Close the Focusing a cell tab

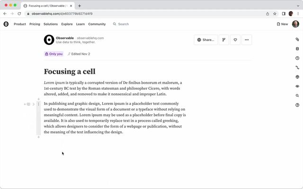click(x=71, y=6)
